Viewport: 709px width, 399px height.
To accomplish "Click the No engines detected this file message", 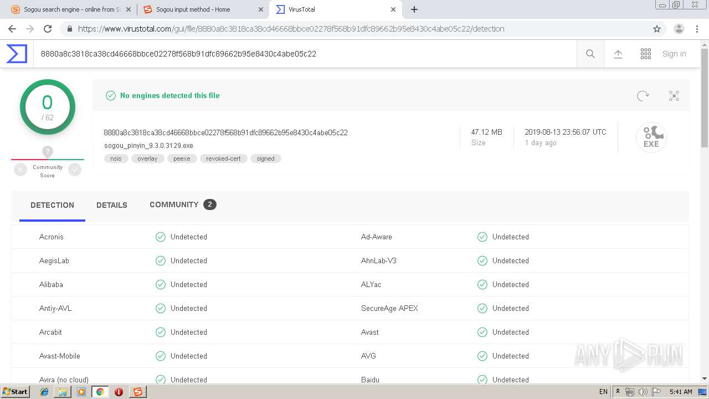I will [170, 95].
